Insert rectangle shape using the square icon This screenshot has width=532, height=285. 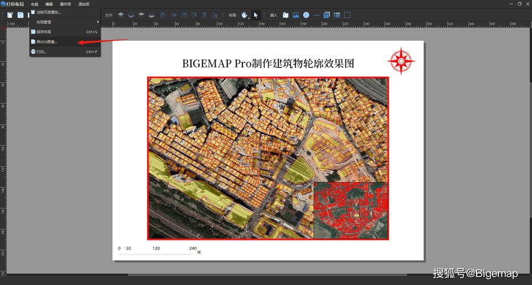347,15
